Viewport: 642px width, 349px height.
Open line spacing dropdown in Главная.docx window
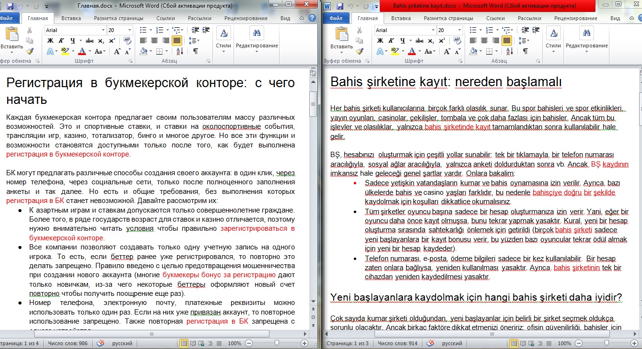click(x=194, y=41)
